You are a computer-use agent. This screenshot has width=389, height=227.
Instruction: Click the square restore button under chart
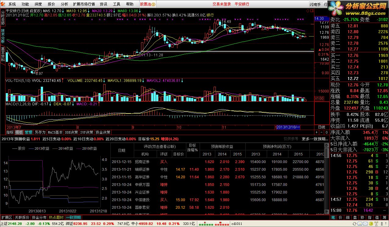point(327,132)
